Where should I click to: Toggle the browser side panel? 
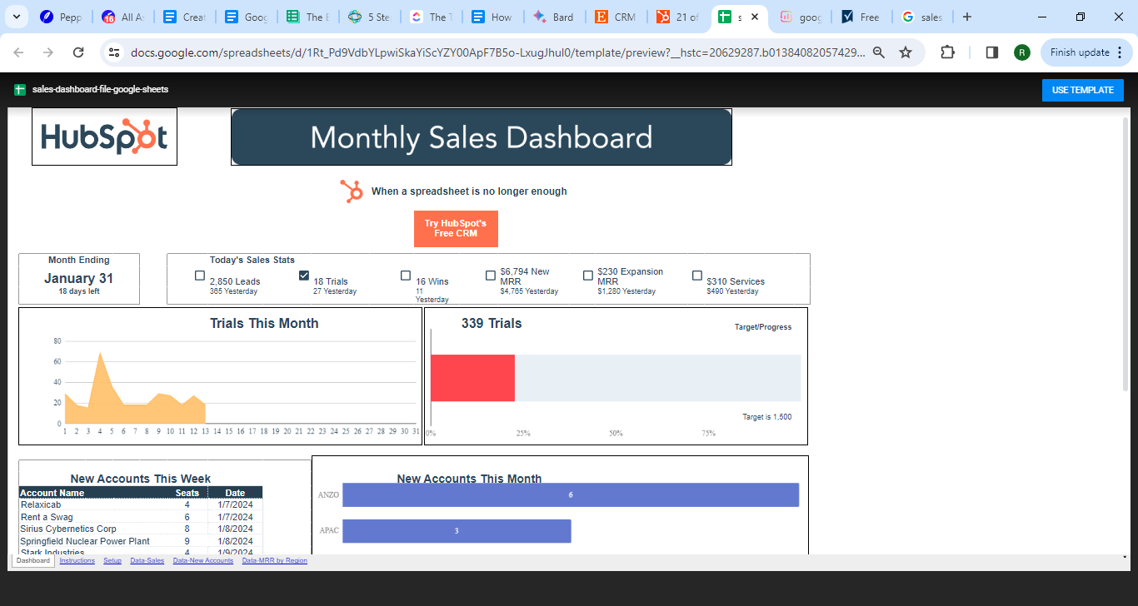tap(991, 52)
